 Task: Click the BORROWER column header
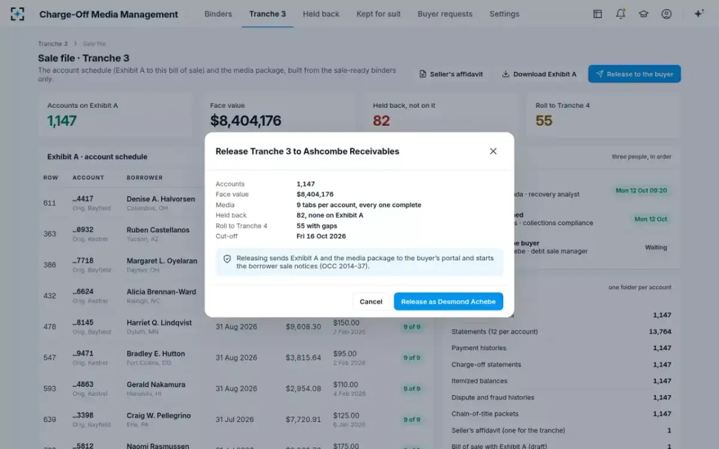[x=144, y=178]
